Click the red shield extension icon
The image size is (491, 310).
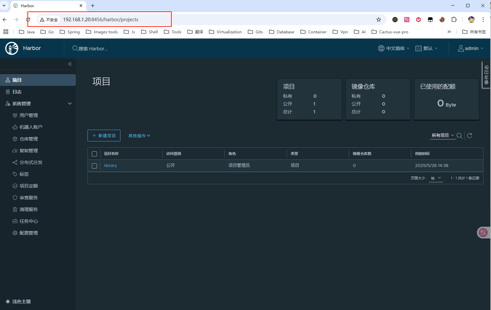pos(419,20)
